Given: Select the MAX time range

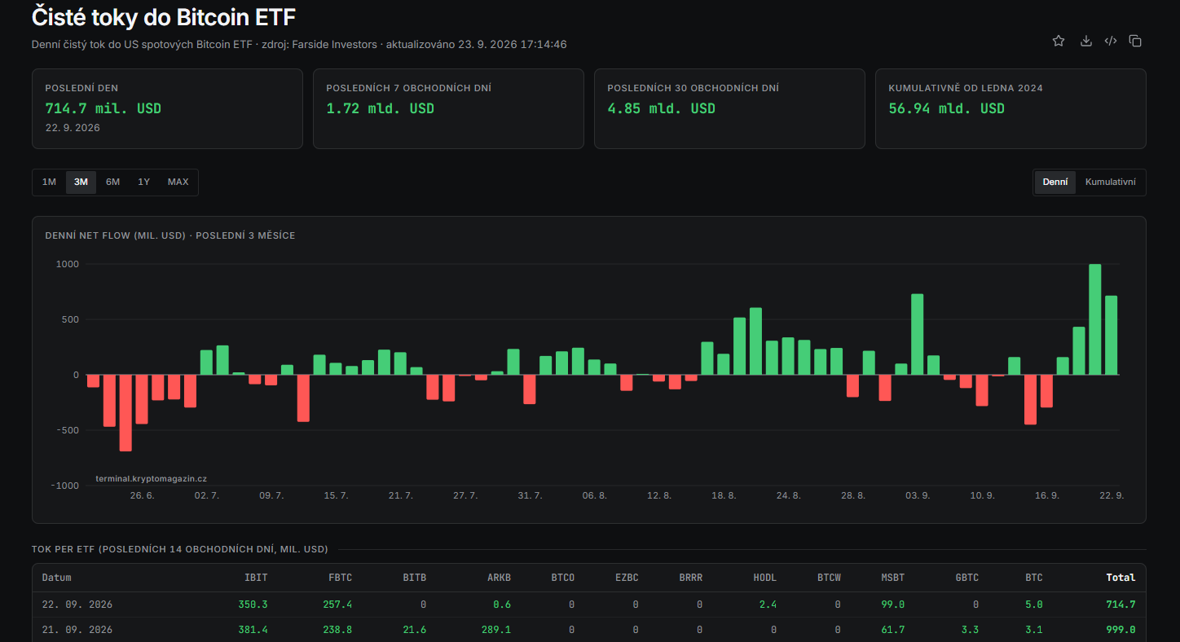Looking at the screenshot, I should click(x=178, y=182).
